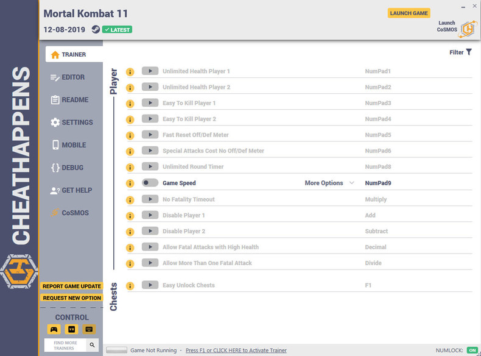The image size is (481, 356).
Task: Open the DEBUG tab
Action: click(x=67, y=168)
